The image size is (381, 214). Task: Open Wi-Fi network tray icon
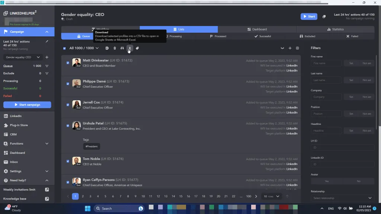click(x=339, y=208)
